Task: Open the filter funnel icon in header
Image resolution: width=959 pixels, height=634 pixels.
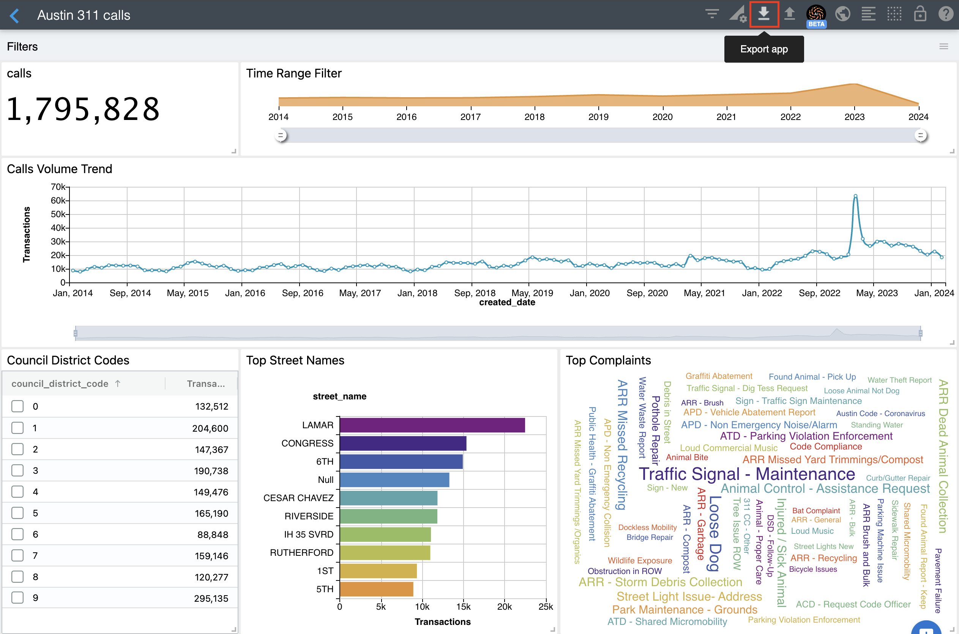Action: [711, 14]
